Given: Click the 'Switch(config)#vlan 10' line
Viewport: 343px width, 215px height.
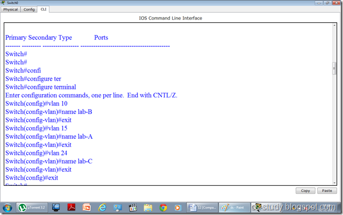Looking at the screenshot, I should click(36, 103).
